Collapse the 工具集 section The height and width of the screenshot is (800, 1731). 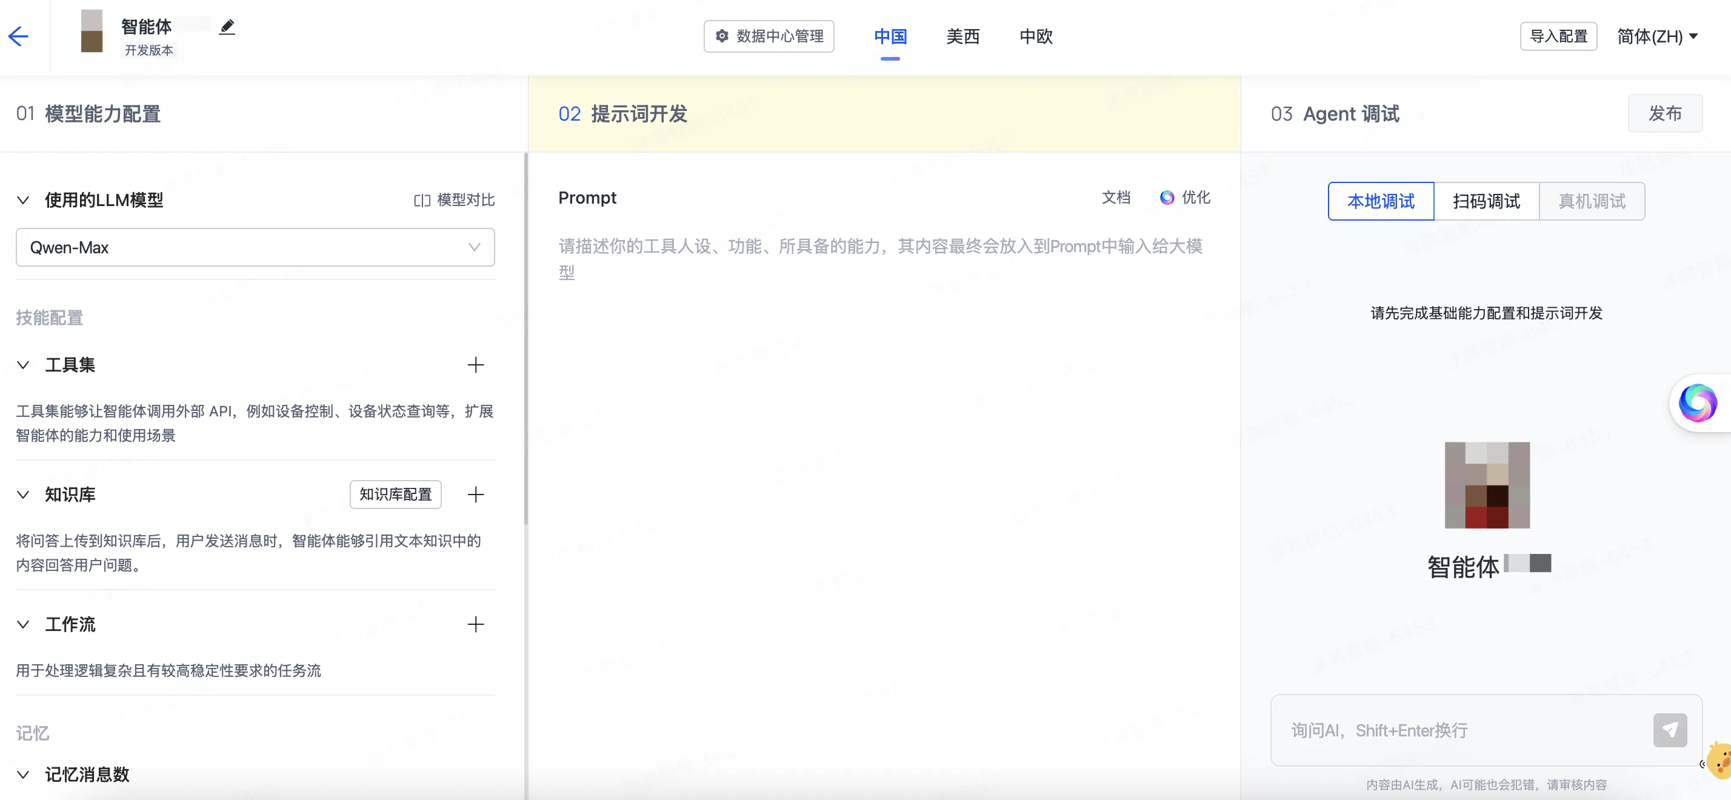point(23,365)
